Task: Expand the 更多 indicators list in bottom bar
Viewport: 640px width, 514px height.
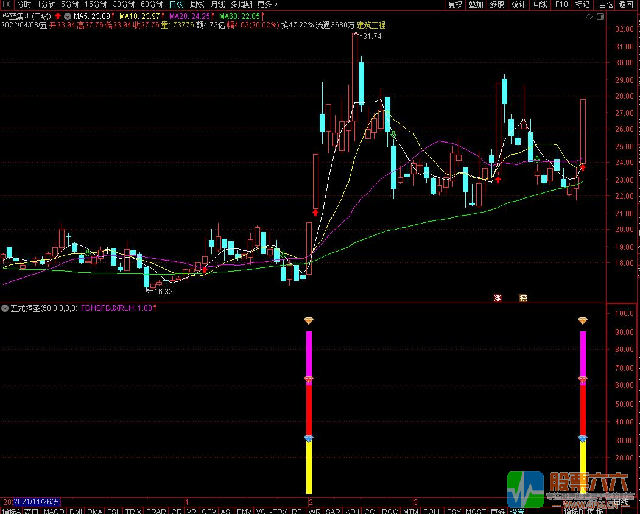Action: pyautogui.click(x=498, y=511)
